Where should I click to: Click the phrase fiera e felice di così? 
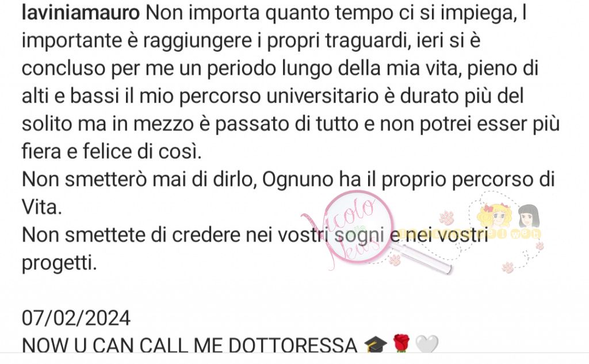click(x=112, y=151)
